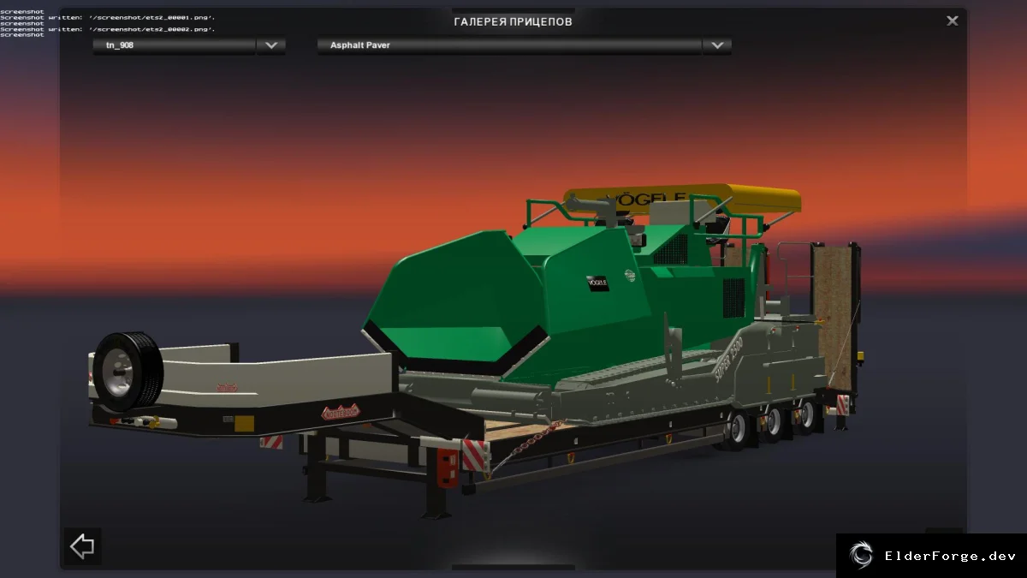The image size is (1027, 578).
Task: Open the Asphalt Paver dropdown
Action: coord(716,45)
